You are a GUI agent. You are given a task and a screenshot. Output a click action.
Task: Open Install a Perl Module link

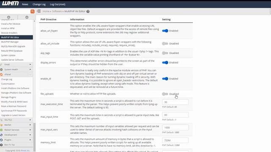click(11, 24)
